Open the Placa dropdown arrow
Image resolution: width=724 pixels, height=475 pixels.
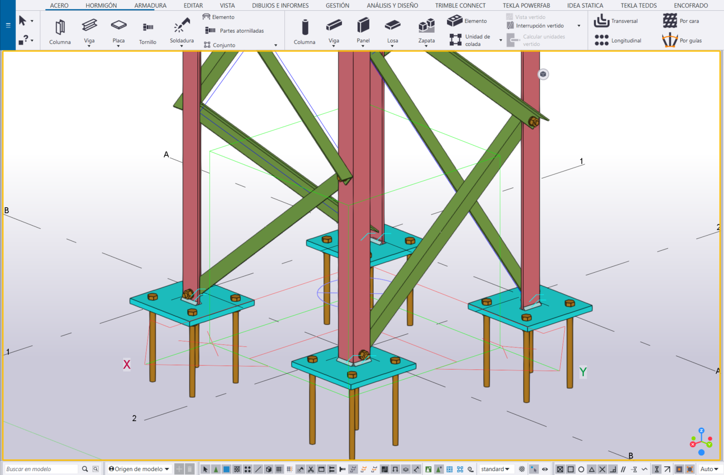tap(119, 46)
